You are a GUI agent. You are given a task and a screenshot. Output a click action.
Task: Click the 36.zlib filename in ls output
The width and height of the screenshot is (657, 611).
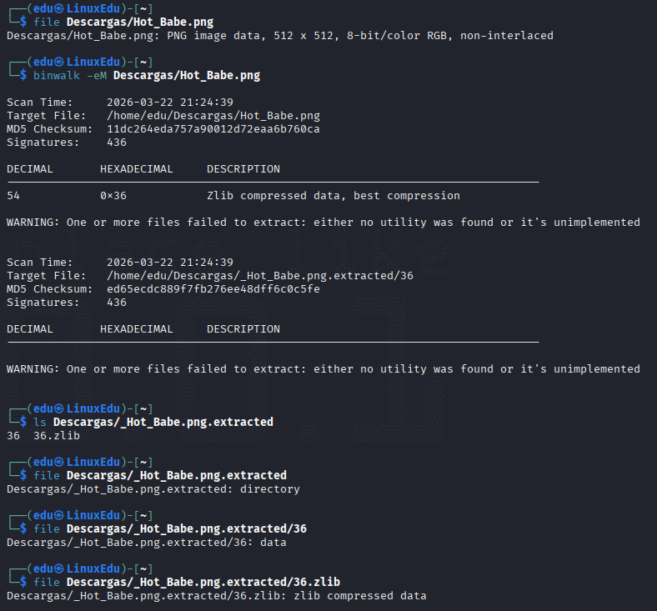click(57, 435)
